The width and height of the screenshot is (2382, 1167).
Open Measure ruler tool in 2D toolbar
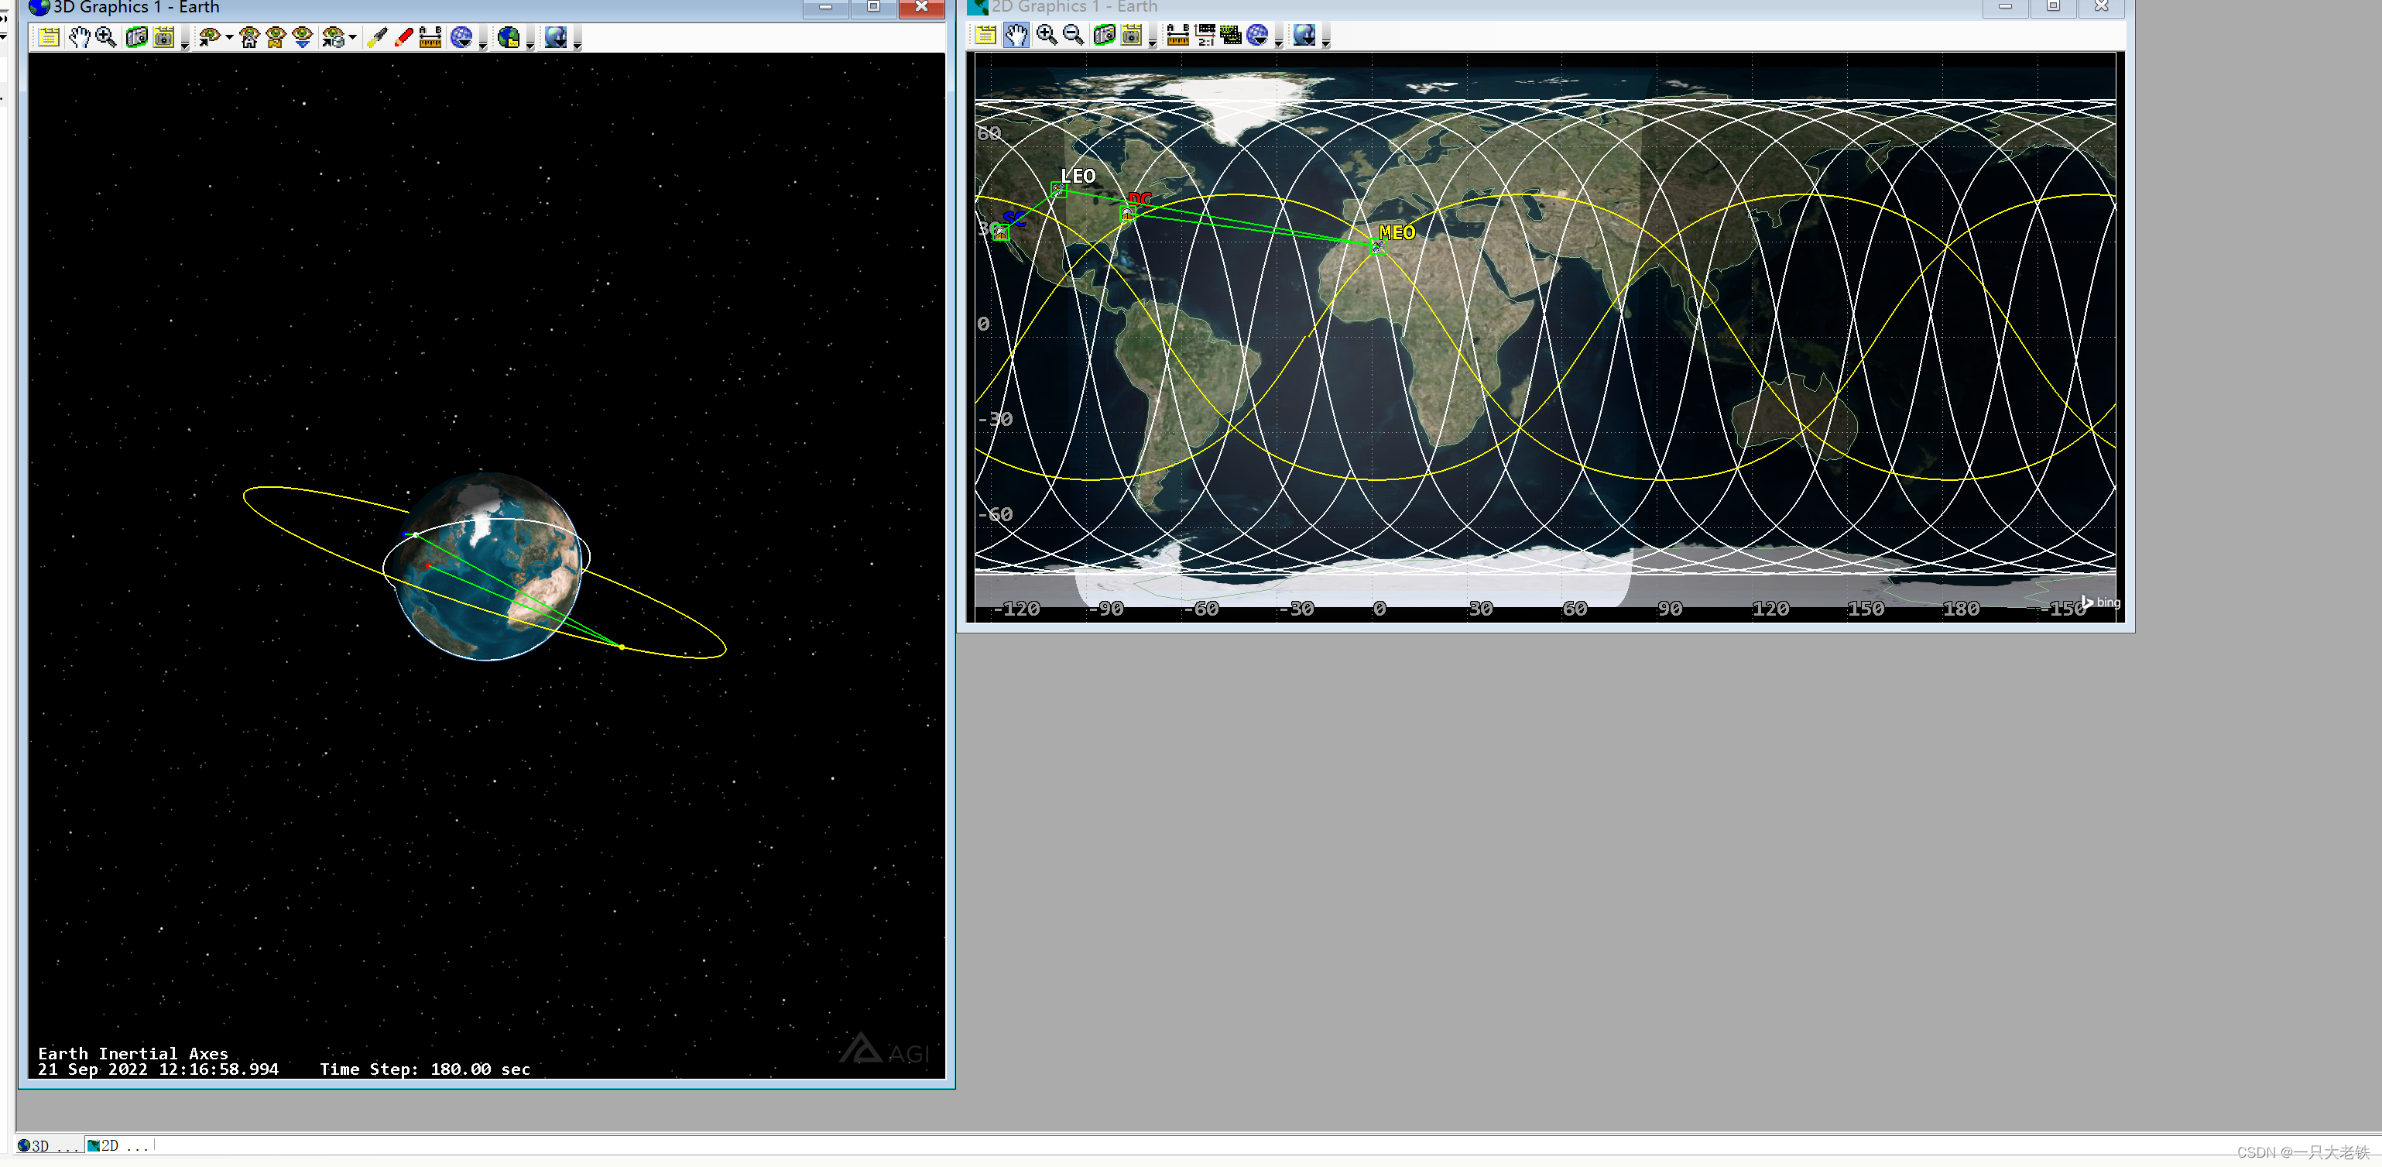click(x=1177, y=35)
